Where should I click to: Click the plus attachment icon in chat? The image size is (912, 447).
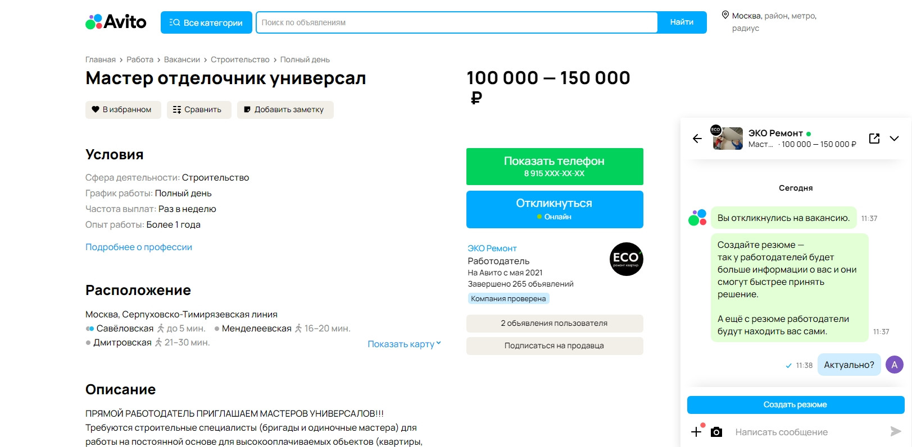tap(696, 431)
